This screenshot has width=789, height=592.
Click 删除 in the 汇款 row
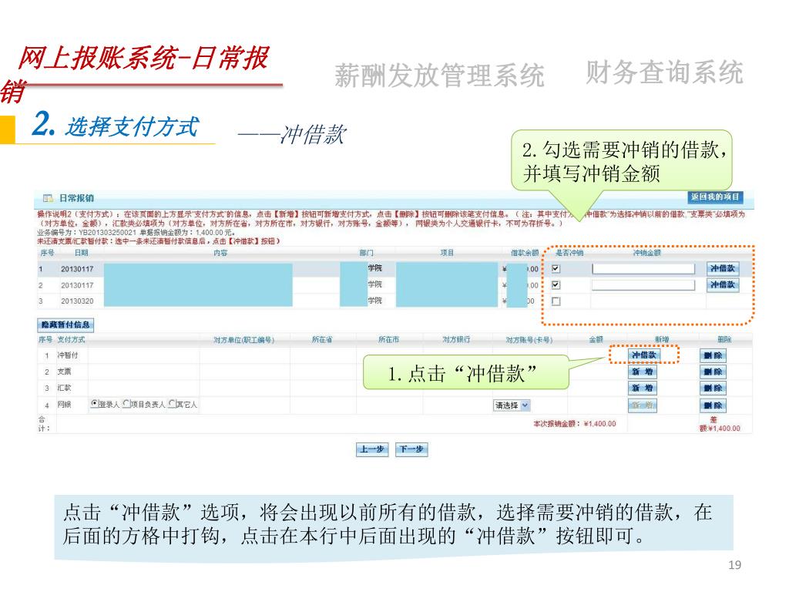[x=713, y=388]
